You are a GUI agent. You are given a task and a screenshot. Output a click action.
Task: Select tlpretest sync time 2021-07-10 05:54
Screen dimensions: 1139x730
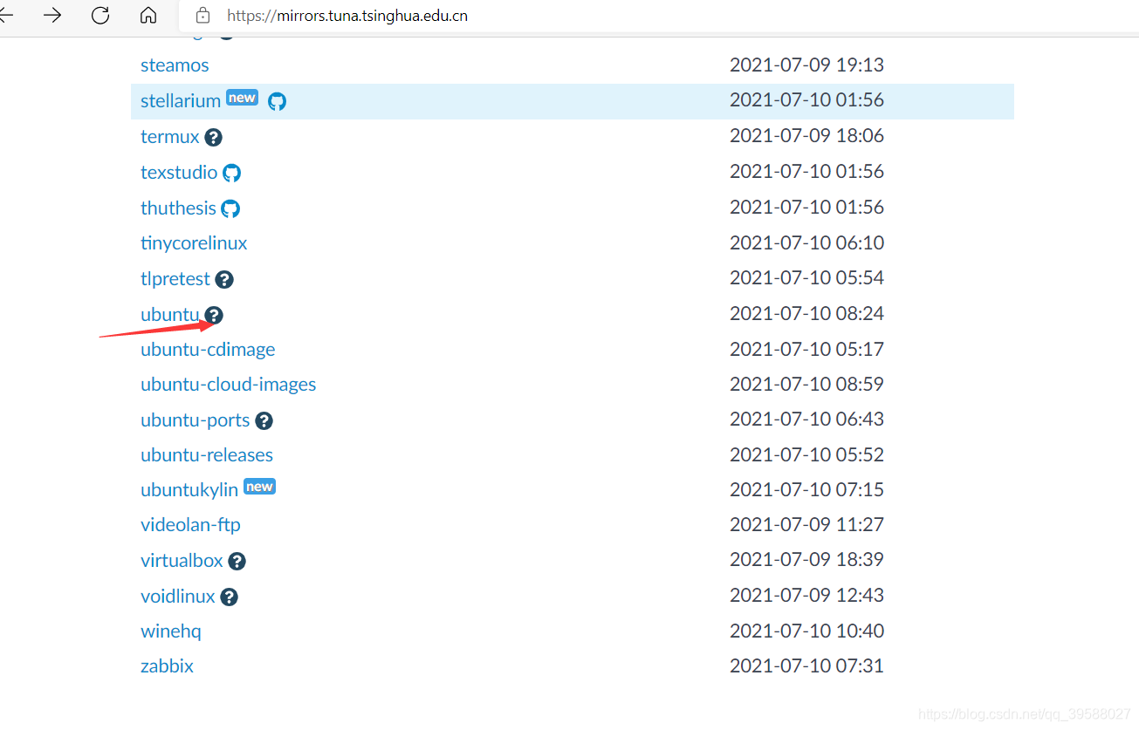[806, 277]
